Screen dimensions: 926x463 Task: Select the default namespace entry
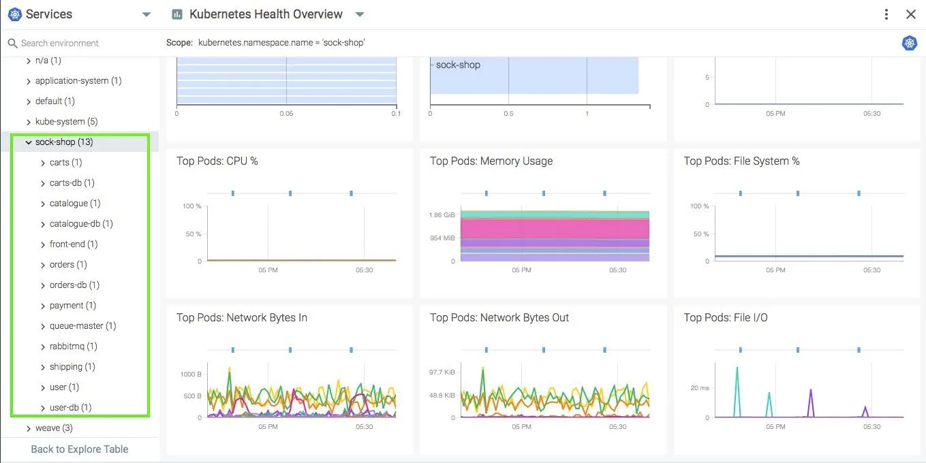point(55,101)
